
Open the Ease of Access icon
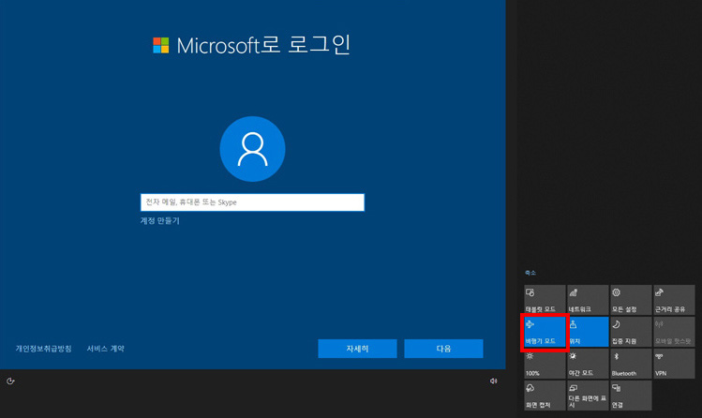(x=10, y=381)
